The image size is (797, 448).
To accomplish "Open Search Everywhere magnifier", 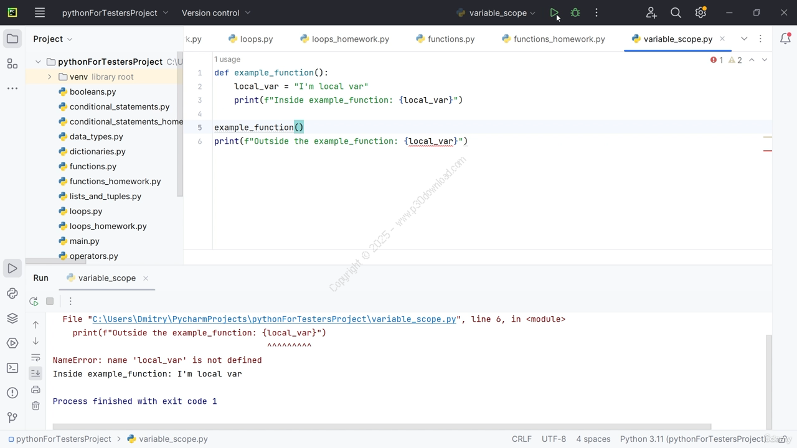I will (676, 12).
